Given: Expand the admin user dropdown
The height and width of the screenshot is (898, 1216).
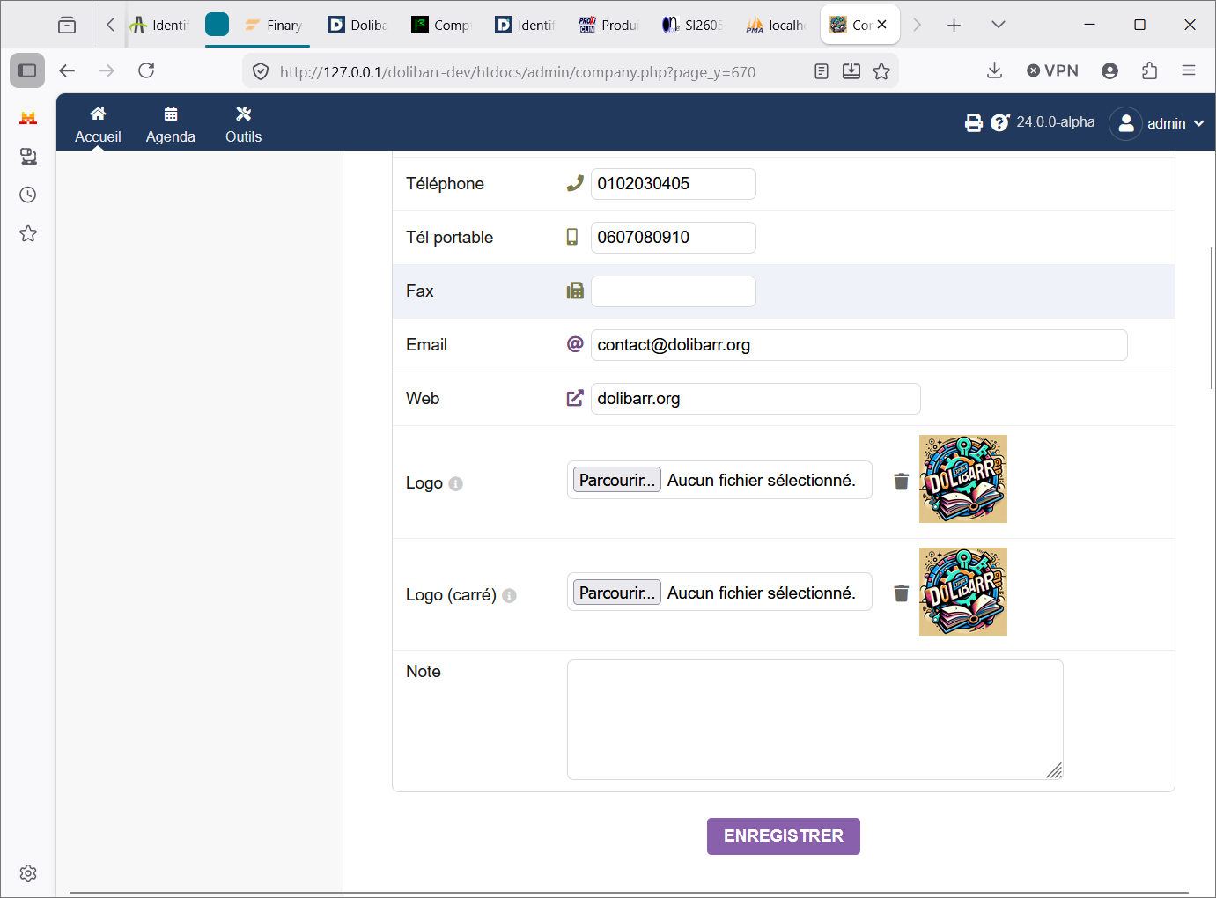Looking at the screenshot, I should 1198,124.
